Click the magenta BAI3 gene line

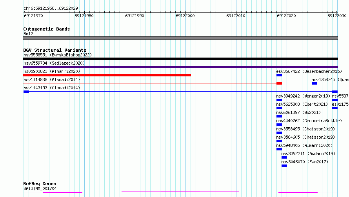pos(180,192)
